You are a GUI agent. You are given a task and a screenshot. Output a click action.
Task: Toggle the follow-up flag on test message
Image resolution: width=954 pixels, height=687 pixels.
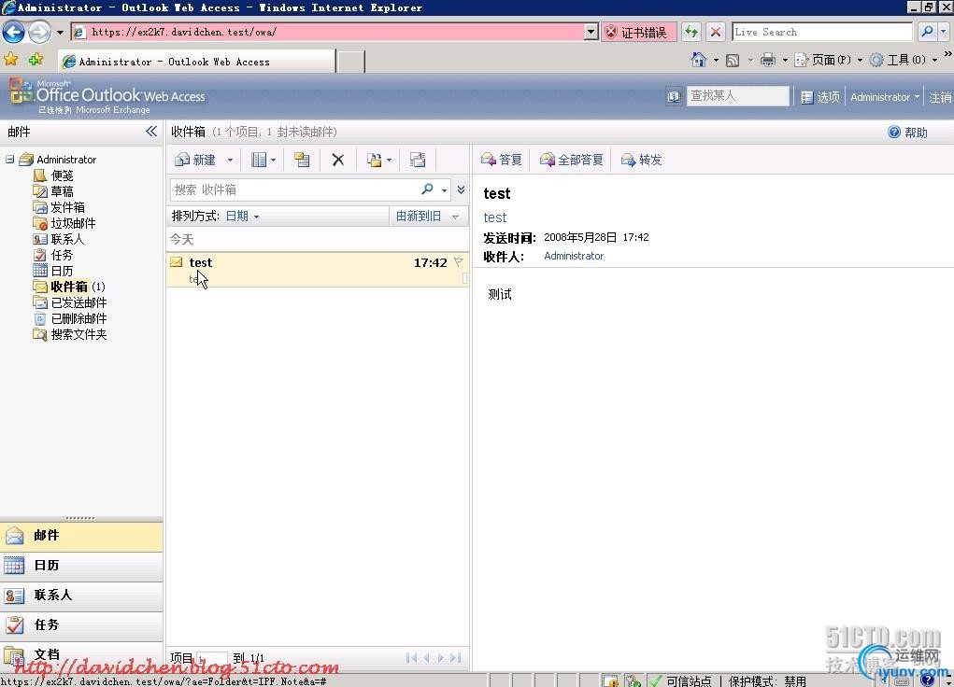pos(459,262)
